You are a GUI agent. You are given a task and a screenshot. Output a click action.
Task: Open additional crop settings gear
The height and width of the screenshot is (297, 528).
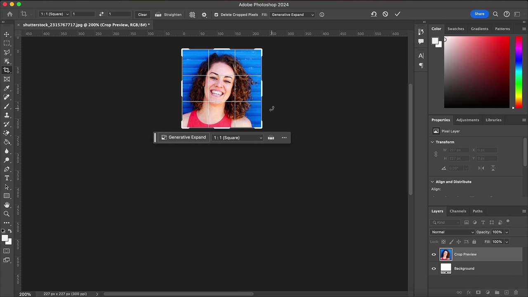[204, 14]
